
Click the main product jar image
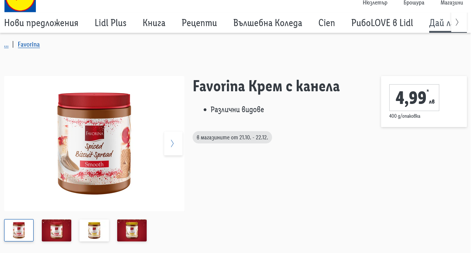(94, 143)
